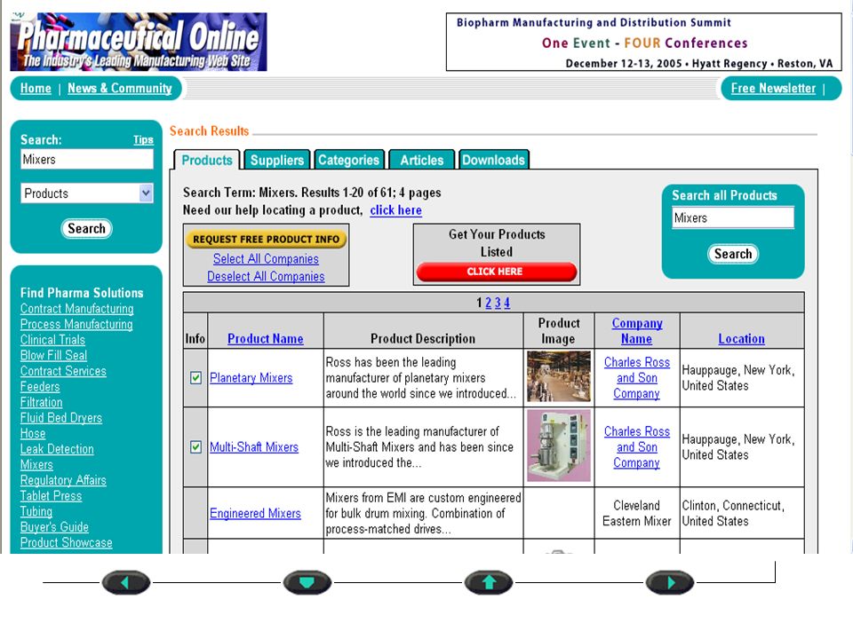Open Blow Fill Seal sidebar link

pyautogui.click(x=53, y=355)
